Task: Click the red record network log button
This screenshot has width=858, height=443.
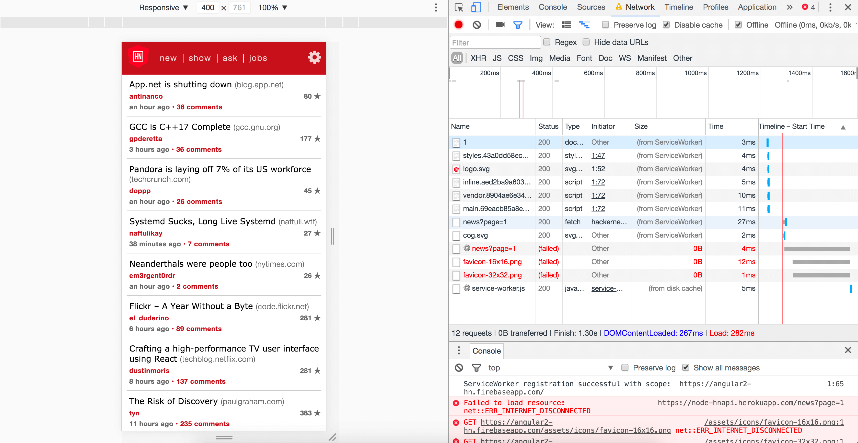Action: [x=459, y=25]
